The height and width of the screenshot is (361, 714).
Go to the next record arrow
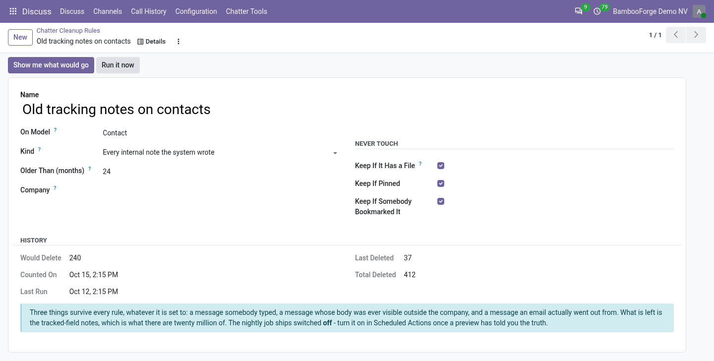696,35
